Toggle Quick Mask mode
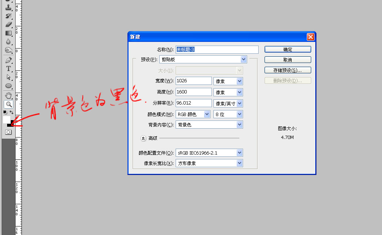This screenshot has width=382, height=235. pos(8,132)
